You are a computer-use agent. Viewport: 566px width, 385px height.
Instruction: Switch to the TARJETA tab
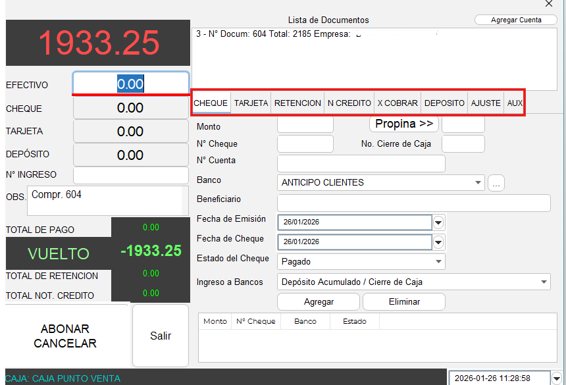251,103
